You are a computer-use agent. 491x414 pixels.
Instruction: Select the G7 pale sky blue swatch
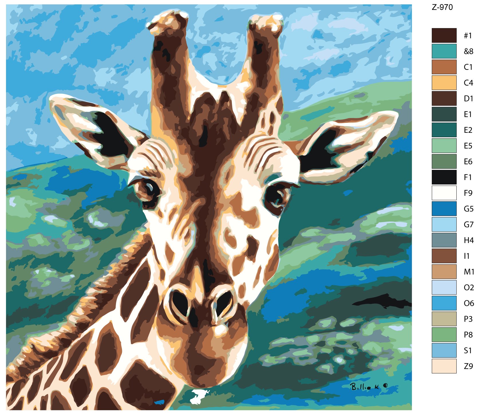tap(444, 224)
